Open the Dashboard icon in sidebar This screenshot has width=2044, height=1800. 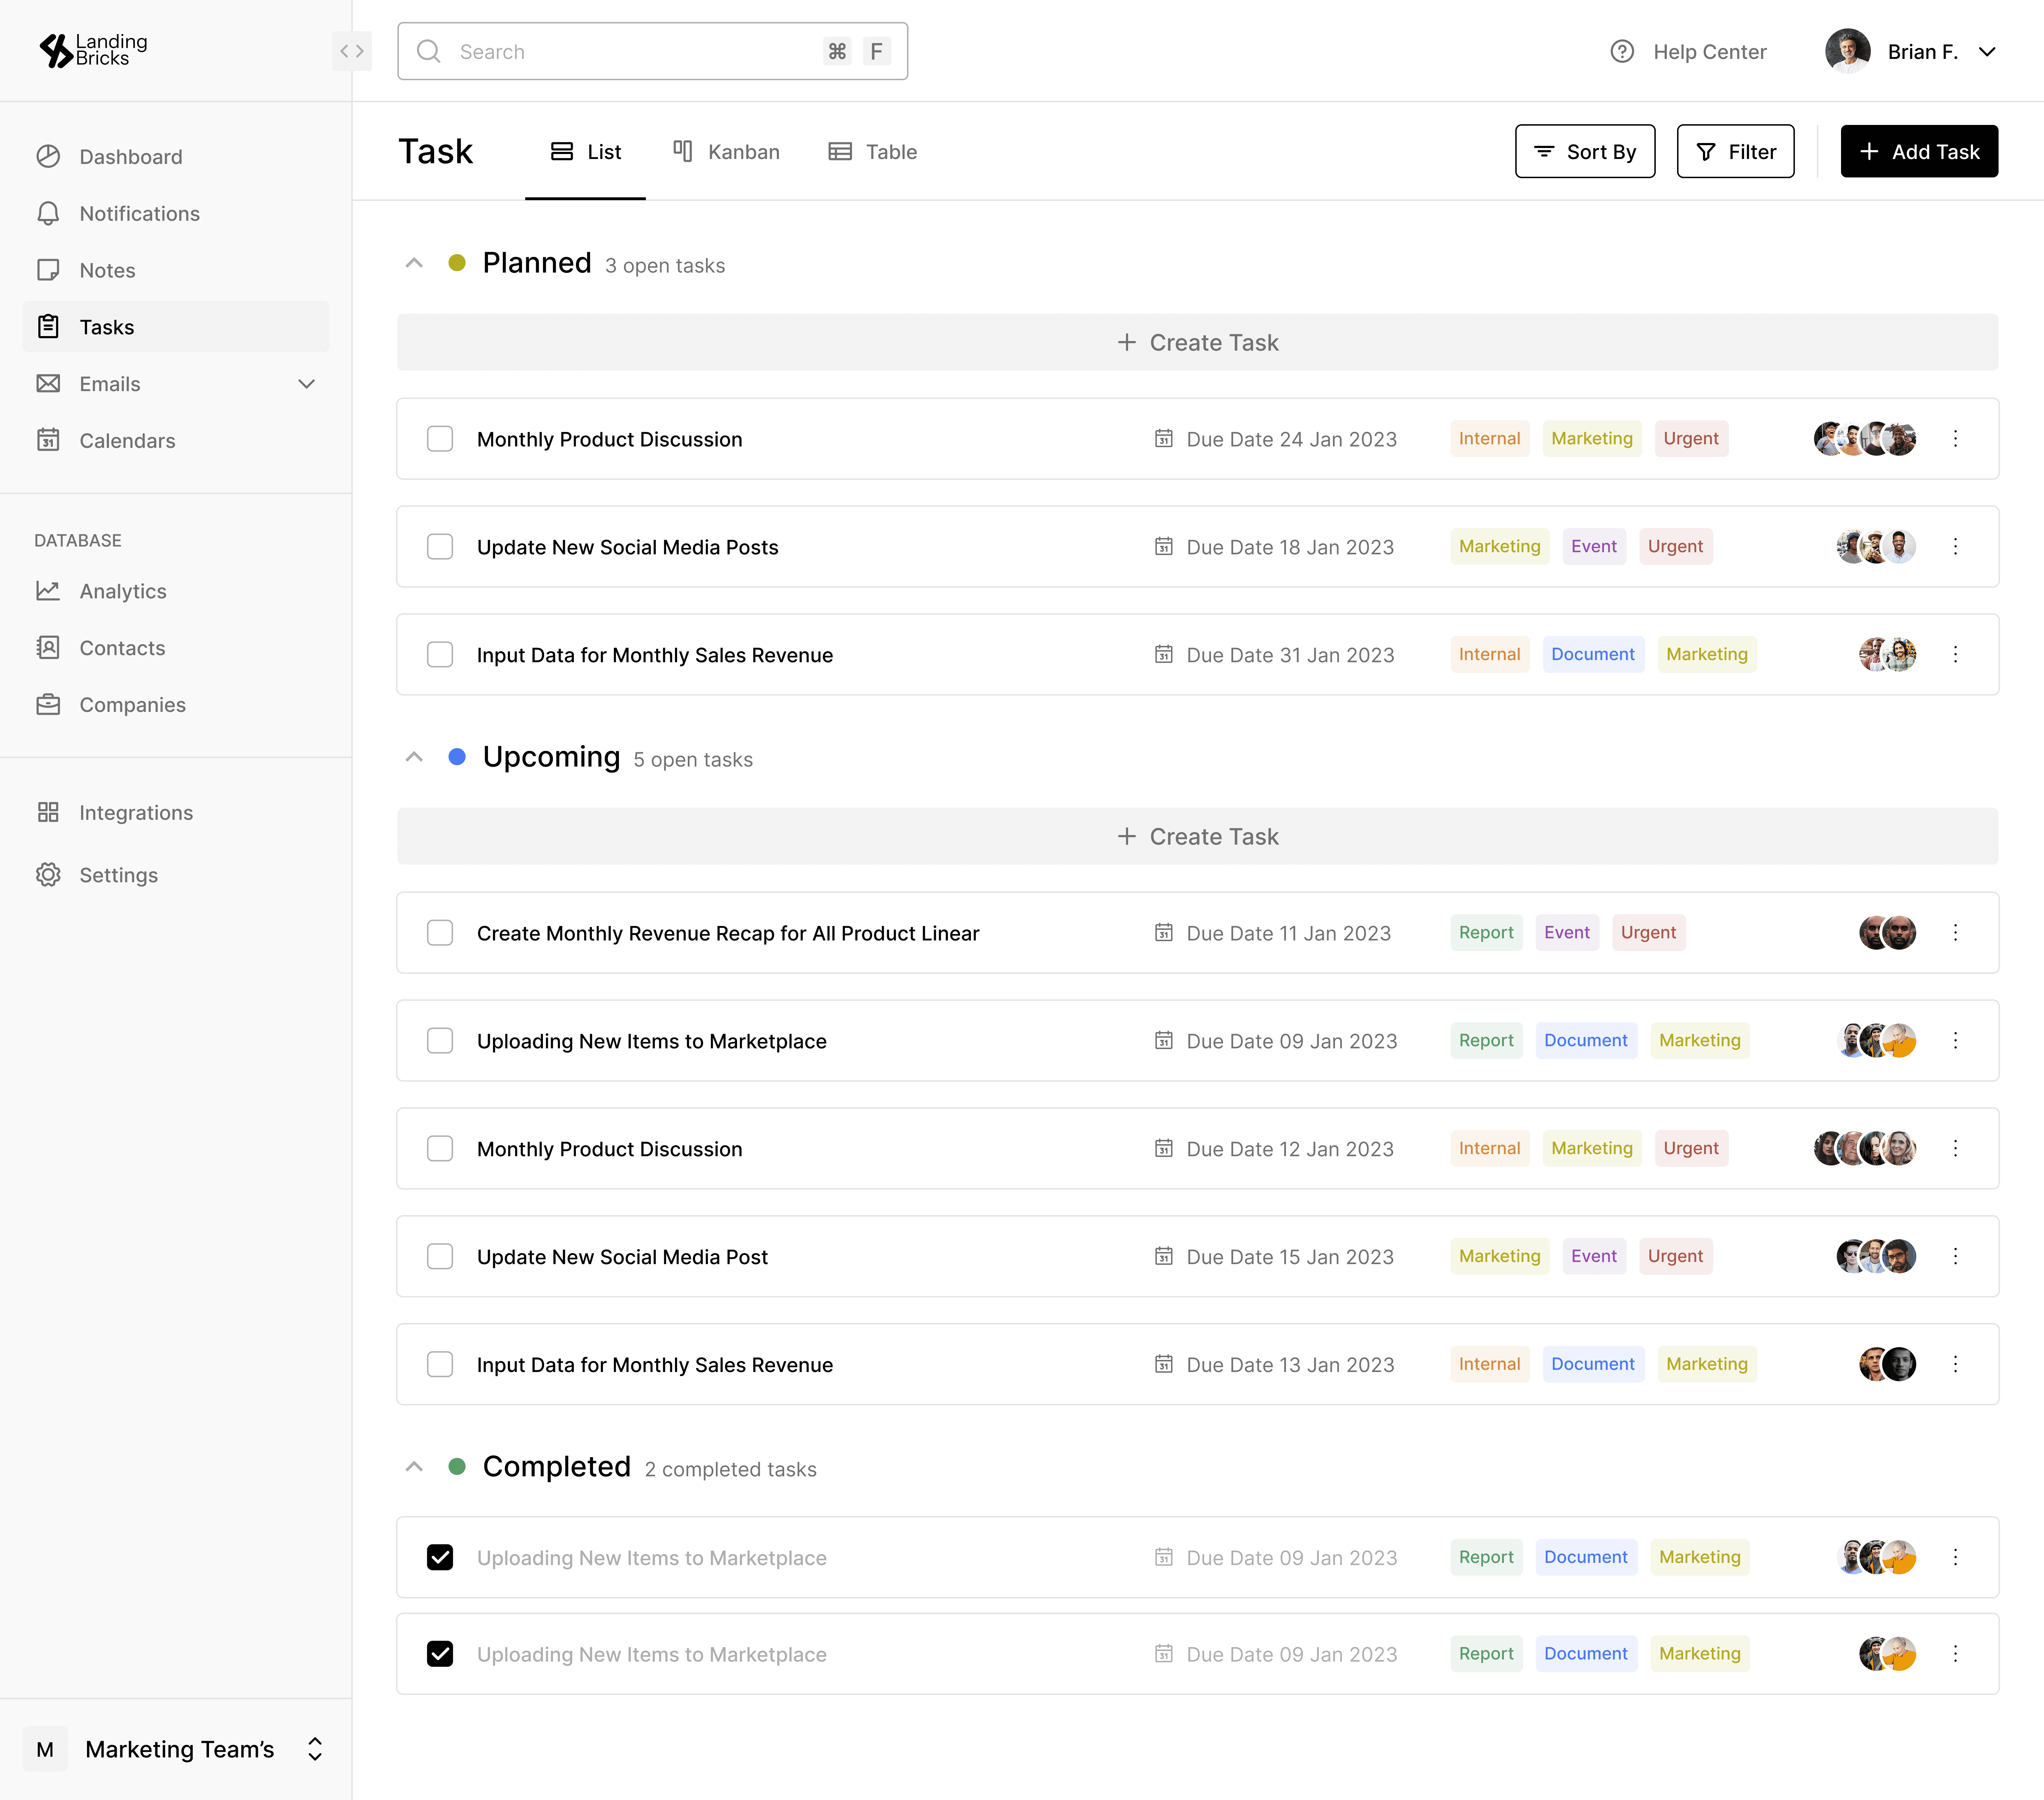pyautogui.click(x=48, y=157)
